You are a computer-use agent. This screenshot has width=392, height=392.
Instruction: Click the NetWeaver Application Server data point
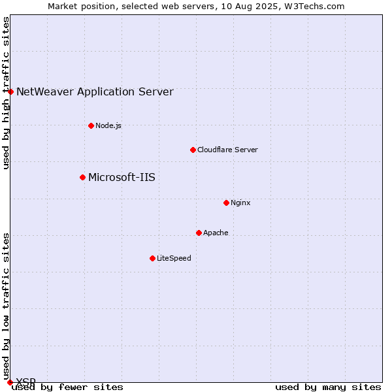10,91
